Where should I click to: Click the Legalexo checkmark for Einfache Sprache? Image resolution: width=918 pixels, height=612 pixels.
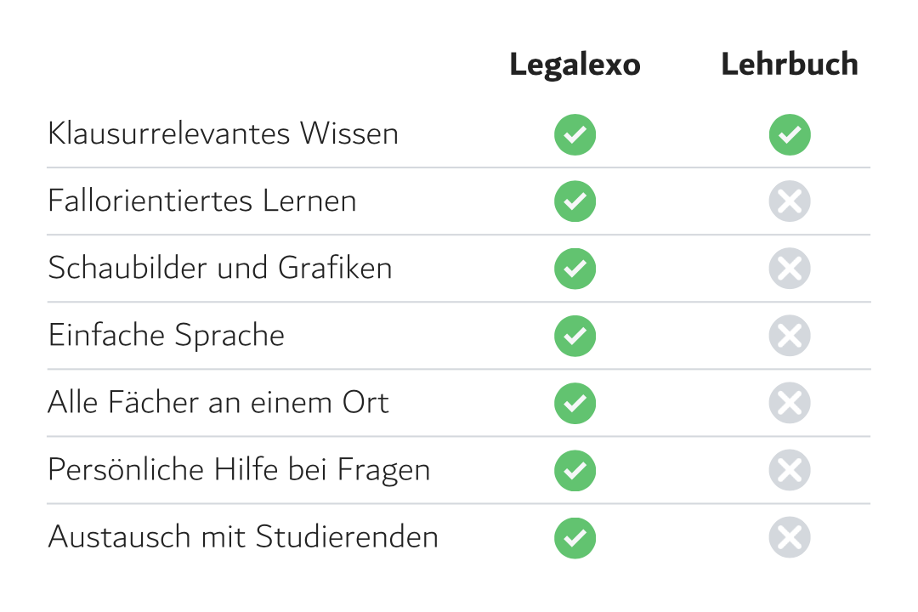pyautogui.click(x=575, y=336)
